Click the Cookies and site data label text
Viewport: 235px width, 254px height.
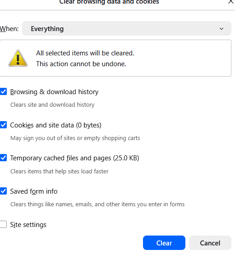55,125
